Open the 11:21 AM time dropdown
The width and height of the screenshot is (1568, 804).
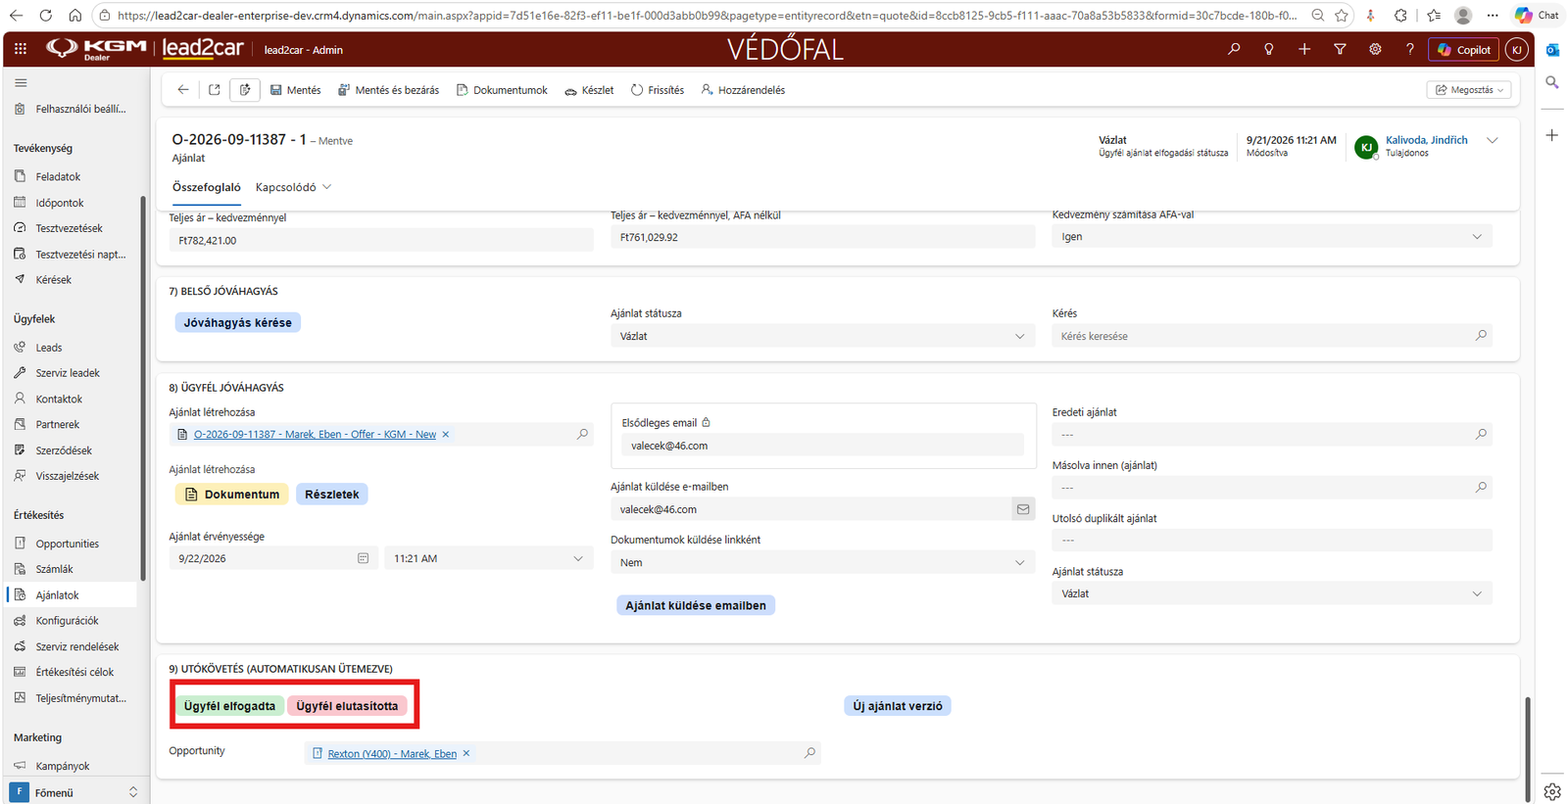[x=489, y=558]
